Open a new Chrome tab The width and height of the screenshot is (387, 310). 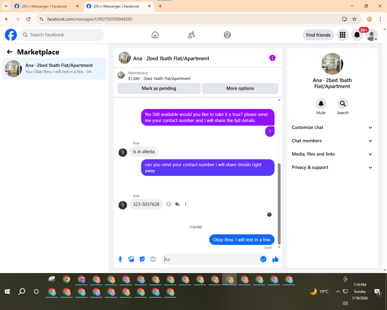pyautogui.click(x=160, y=6)
